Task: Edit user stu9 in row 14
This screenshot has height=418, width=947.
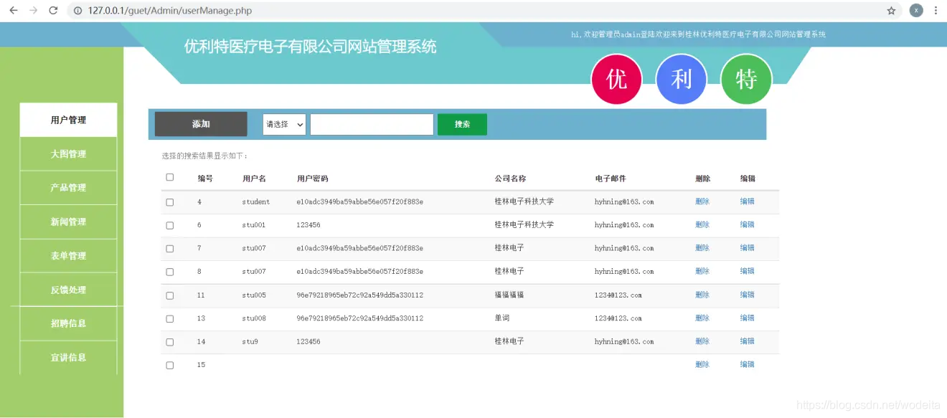Action: (747, 341)
